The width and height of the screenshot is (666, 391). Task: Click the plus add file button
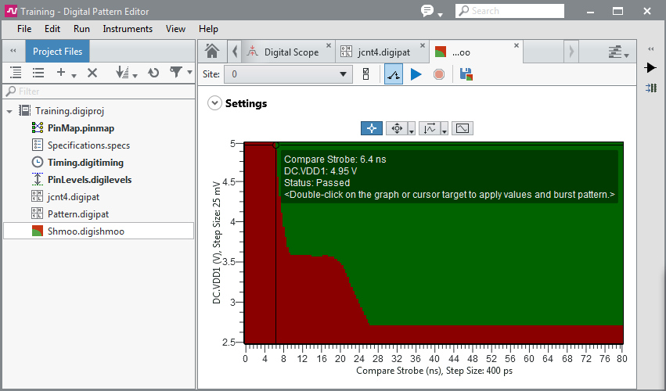[x=61, y=73]
